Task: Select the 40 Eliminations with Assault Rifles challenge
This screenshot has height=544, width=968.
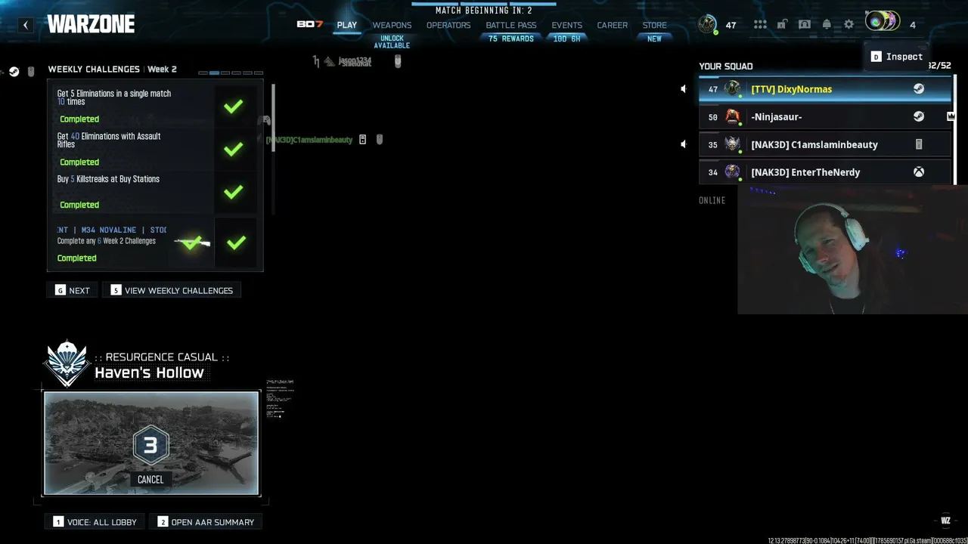Action: pos(155,148)
